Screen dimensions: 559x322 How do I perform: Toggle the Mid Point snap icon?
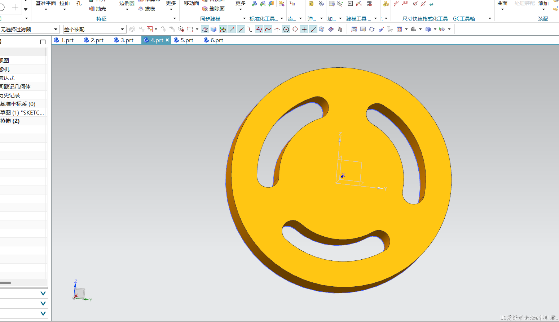[241, 29]
